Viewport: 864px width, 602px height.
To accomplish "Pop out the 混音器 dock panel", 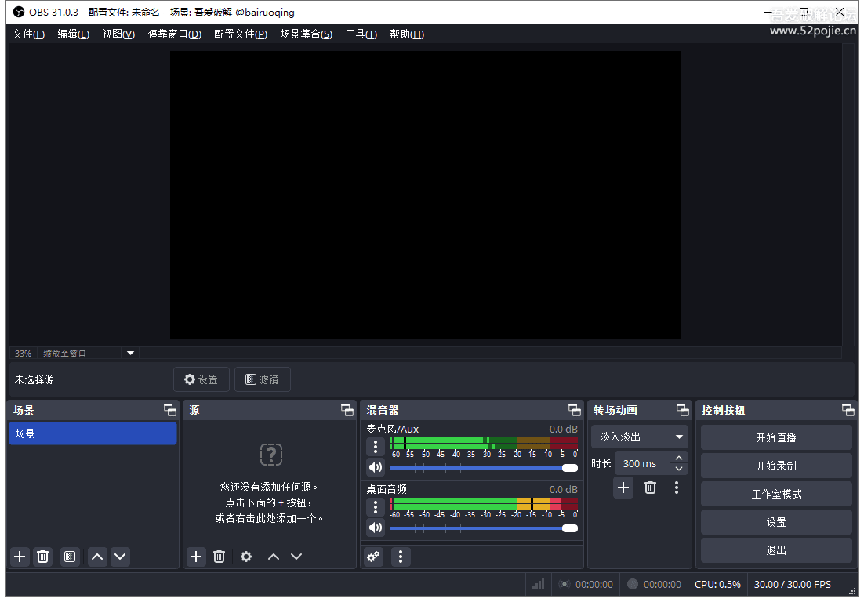I will coord(574,410).
